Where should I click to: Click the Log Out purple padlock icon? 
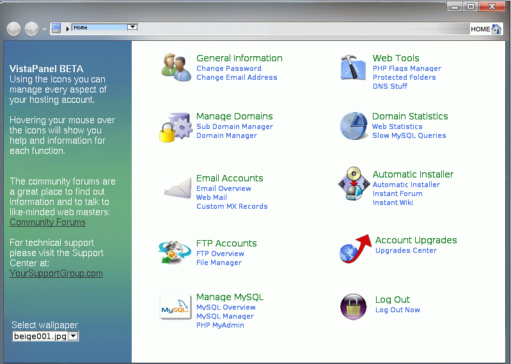click(353, 307)
